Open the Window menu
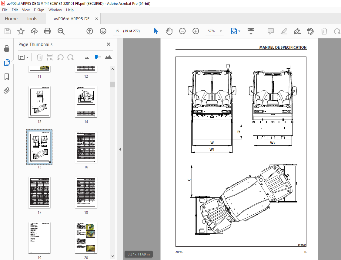This screenshot has width=341, height=260. click(x=55, y=10)
